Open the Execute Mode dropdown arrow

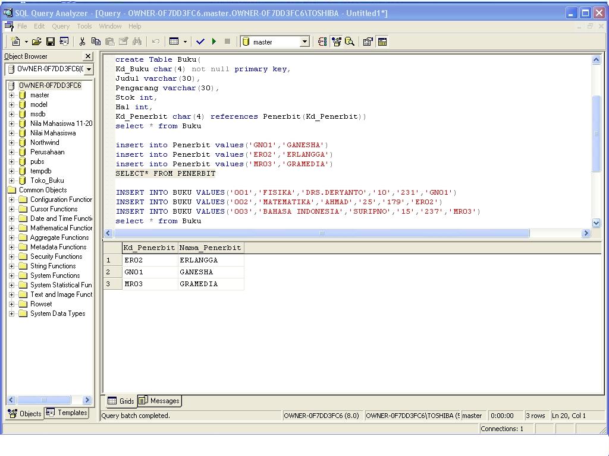(x=186, y=42)
